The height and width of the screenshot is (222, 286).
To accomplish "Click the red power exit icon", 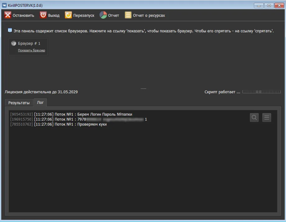I will [43, 15].
